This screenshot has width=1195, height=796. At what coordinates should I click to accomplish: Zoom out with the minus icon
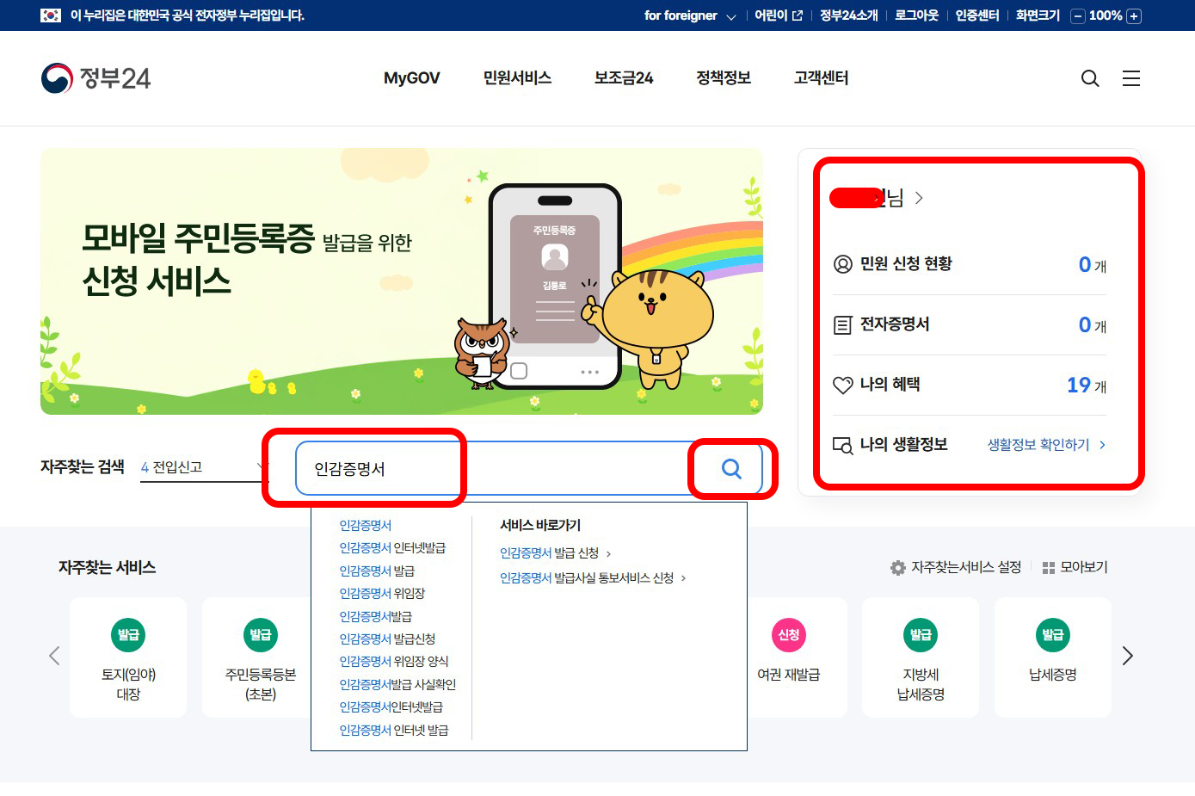1078,15
